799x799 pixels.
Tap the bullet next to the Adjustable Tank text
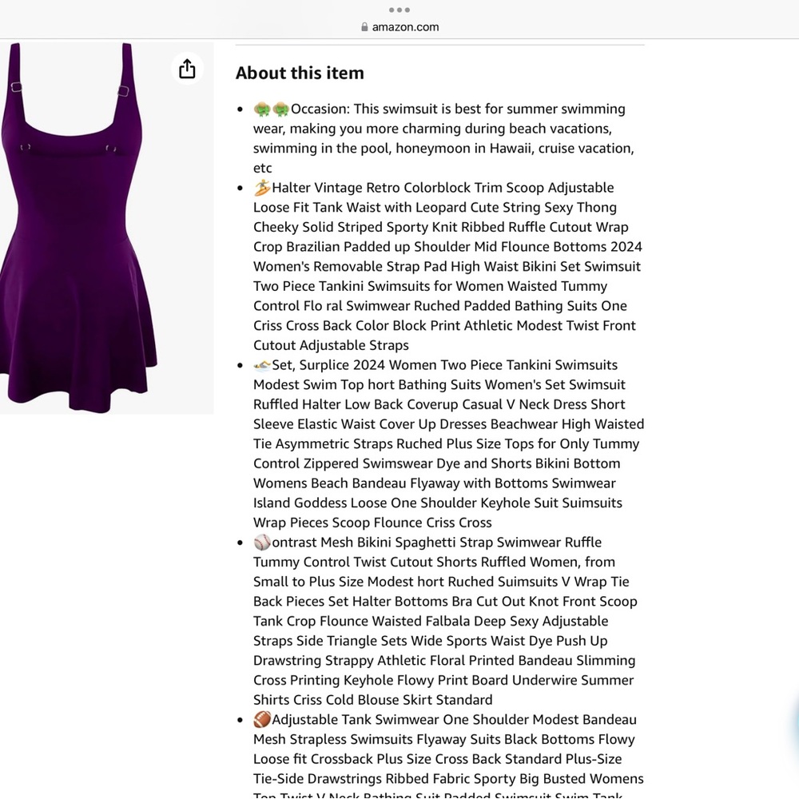pos(240,721)
